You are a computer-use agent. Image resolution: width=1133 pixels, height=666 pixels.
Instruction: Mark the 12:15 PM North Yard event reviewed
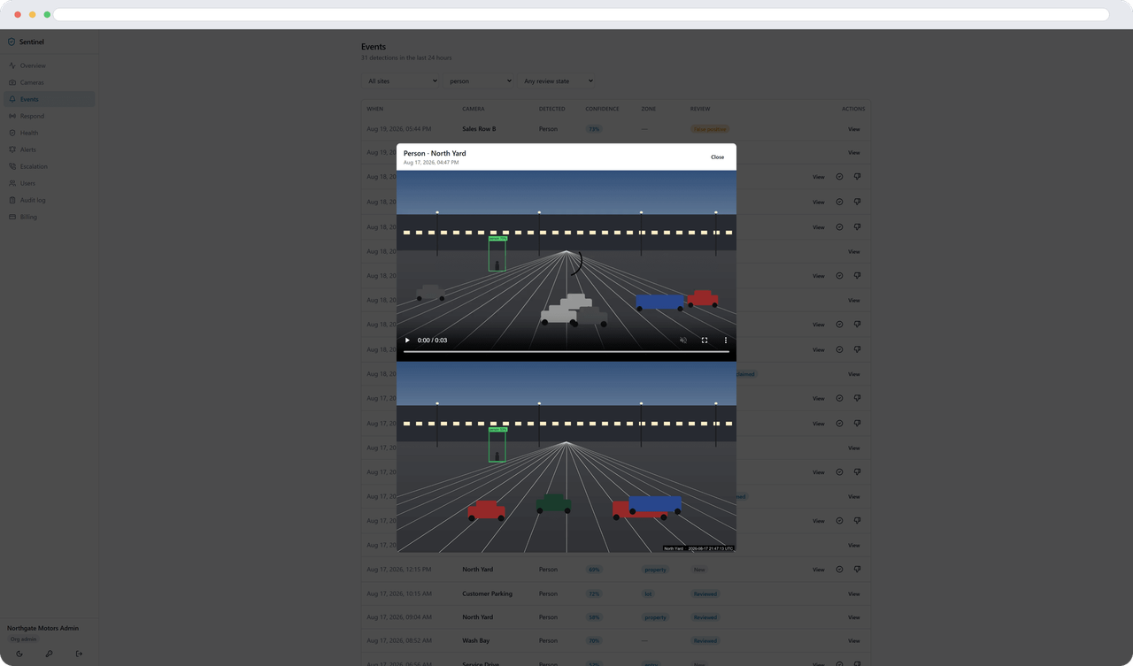(839, 570)
